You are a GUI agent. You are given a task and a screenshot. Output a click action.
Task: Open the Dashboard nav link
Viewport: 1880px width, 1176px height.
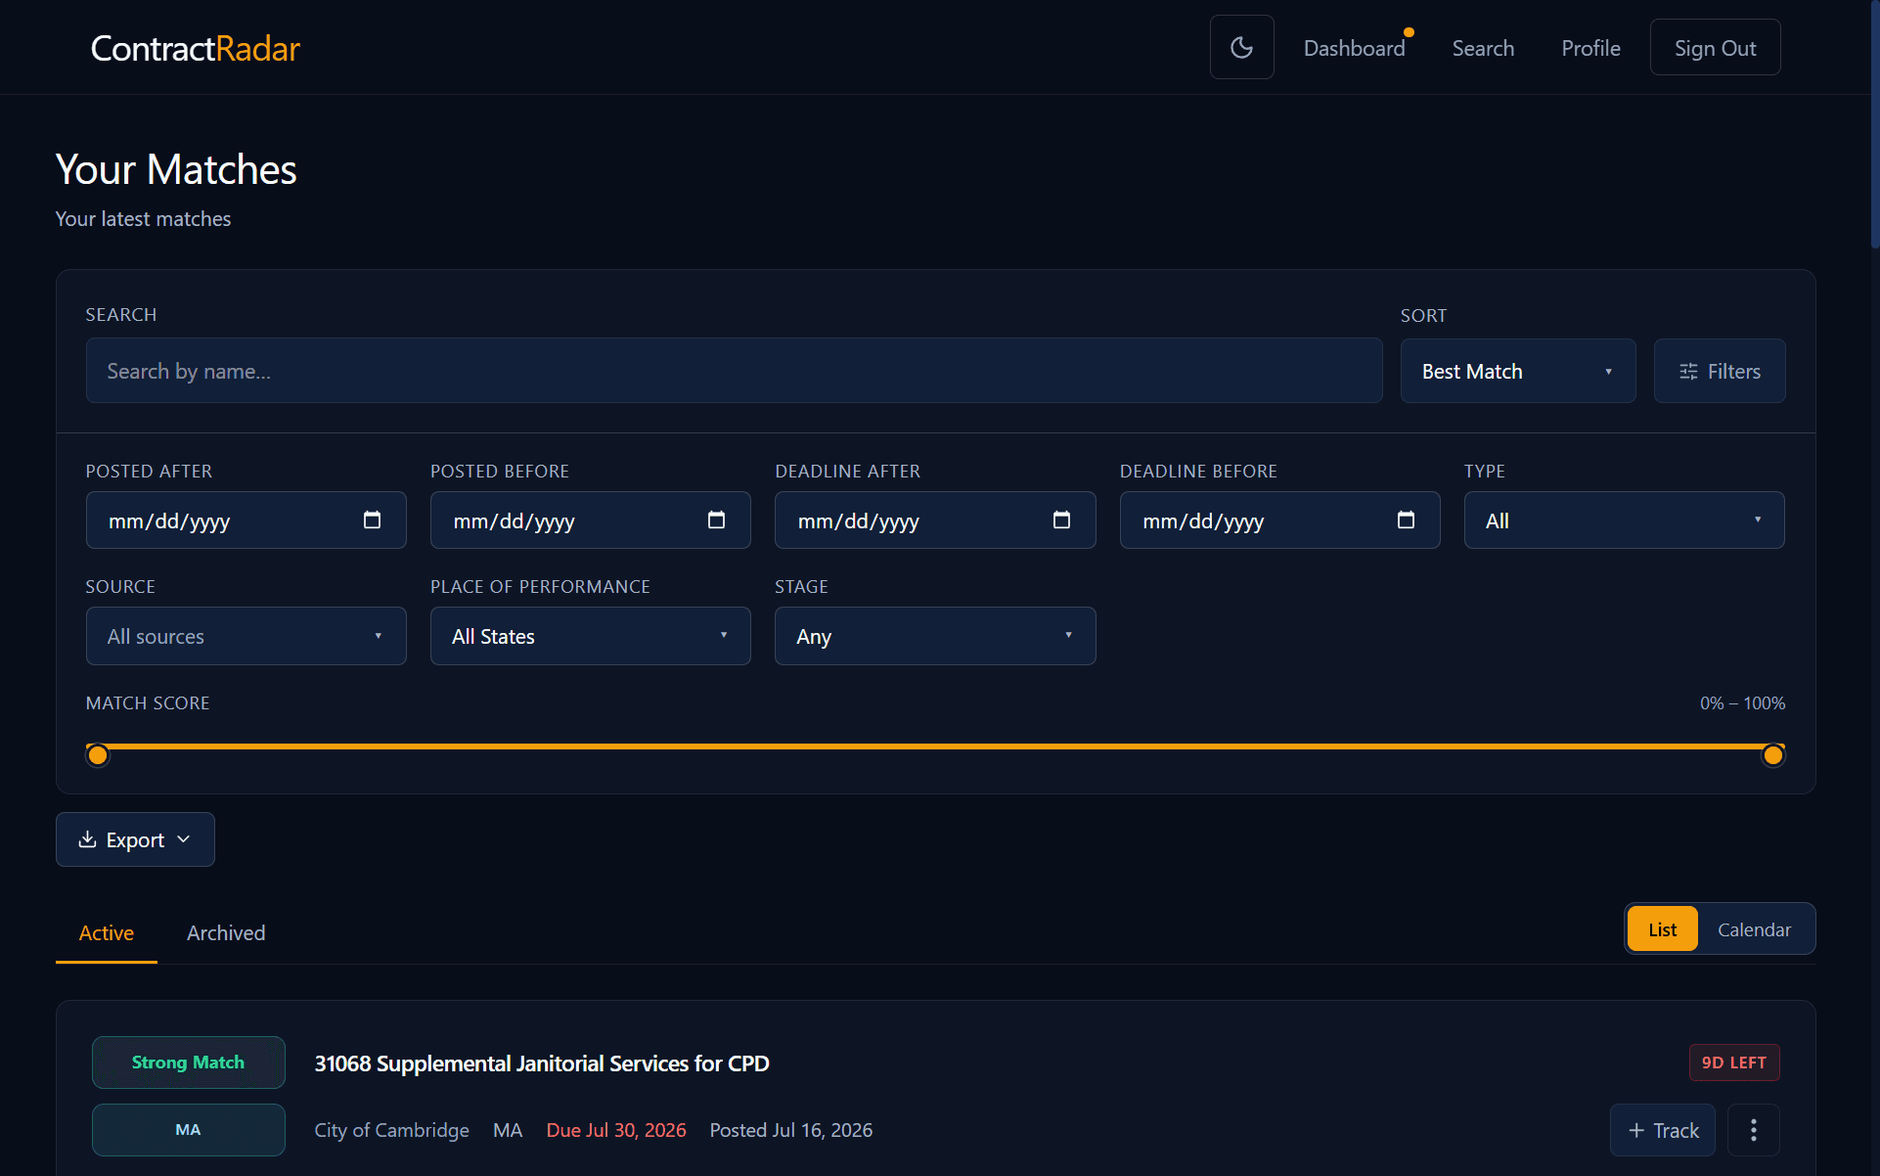pos(1354,48)
